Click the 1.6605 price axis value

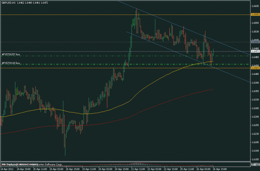255,6
